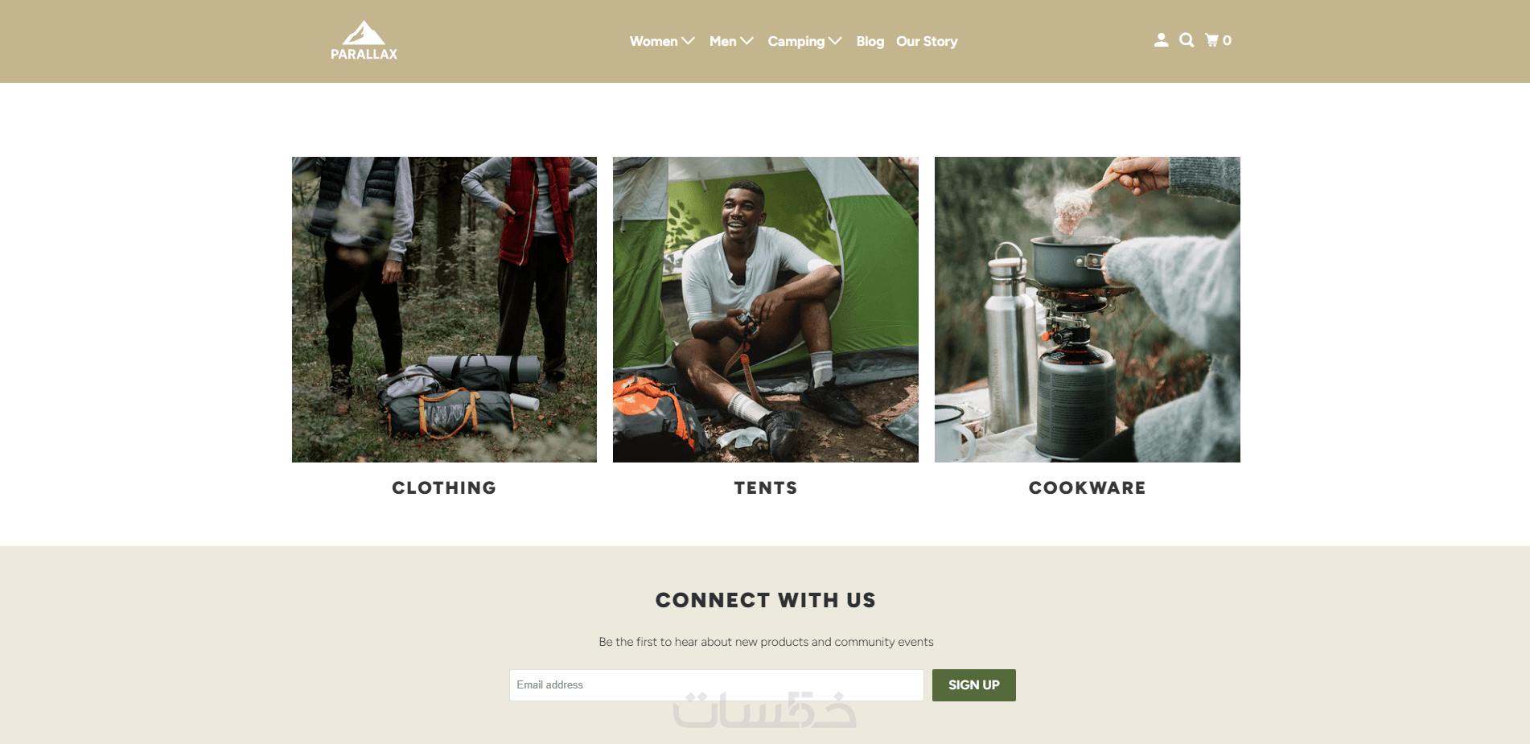Viewport: 1530px width, 744px height.
Task: Open the Clothing category image
Action: click(444, 310)
